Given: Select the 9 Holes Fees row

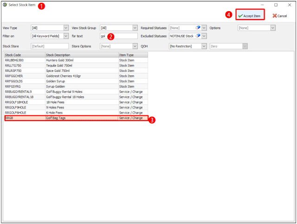Looking at the screenshot, I should 76,107.
